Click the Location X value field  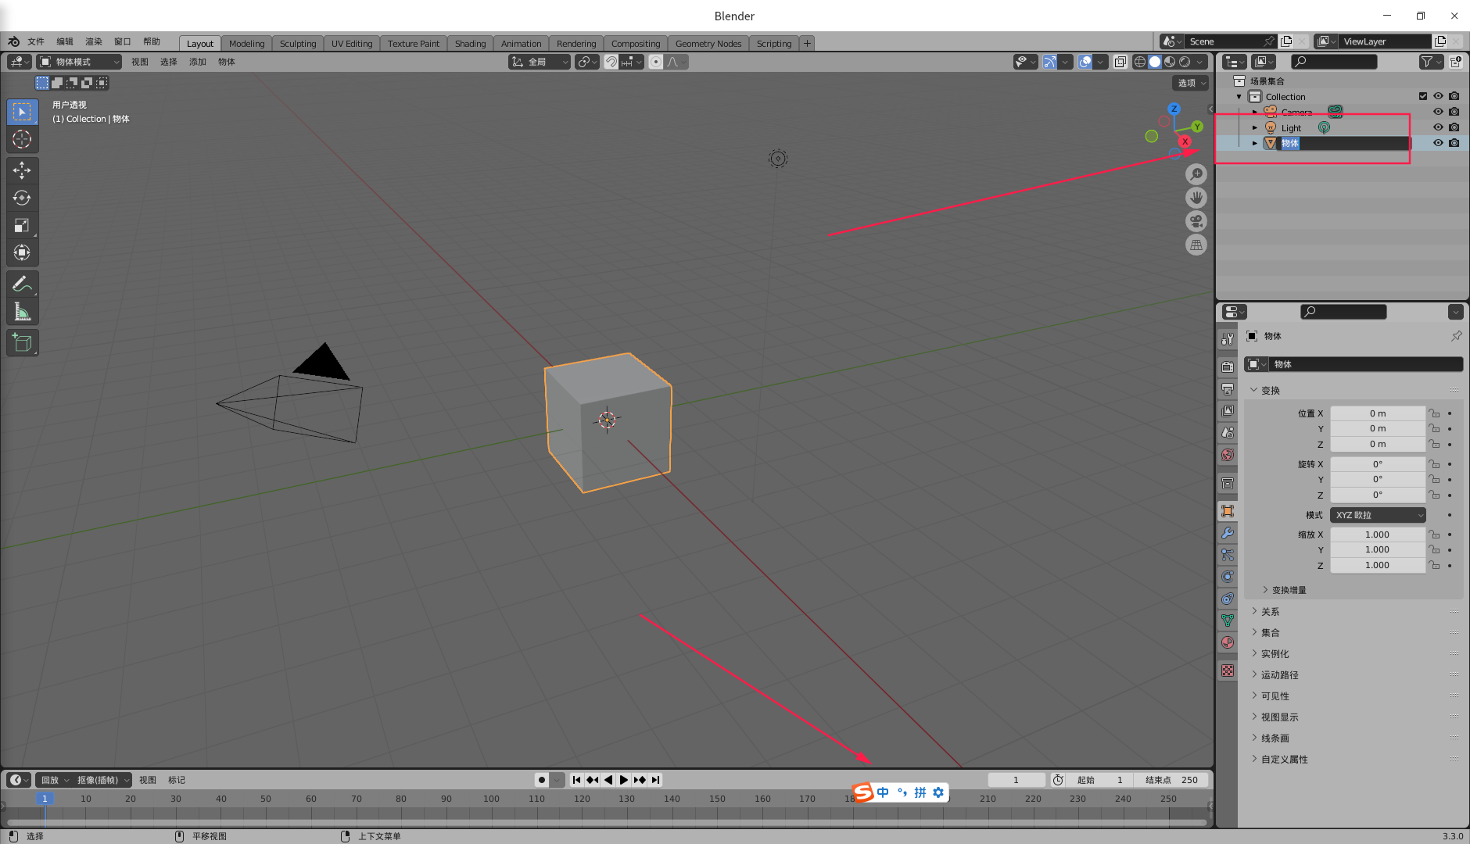point(1378,413)
